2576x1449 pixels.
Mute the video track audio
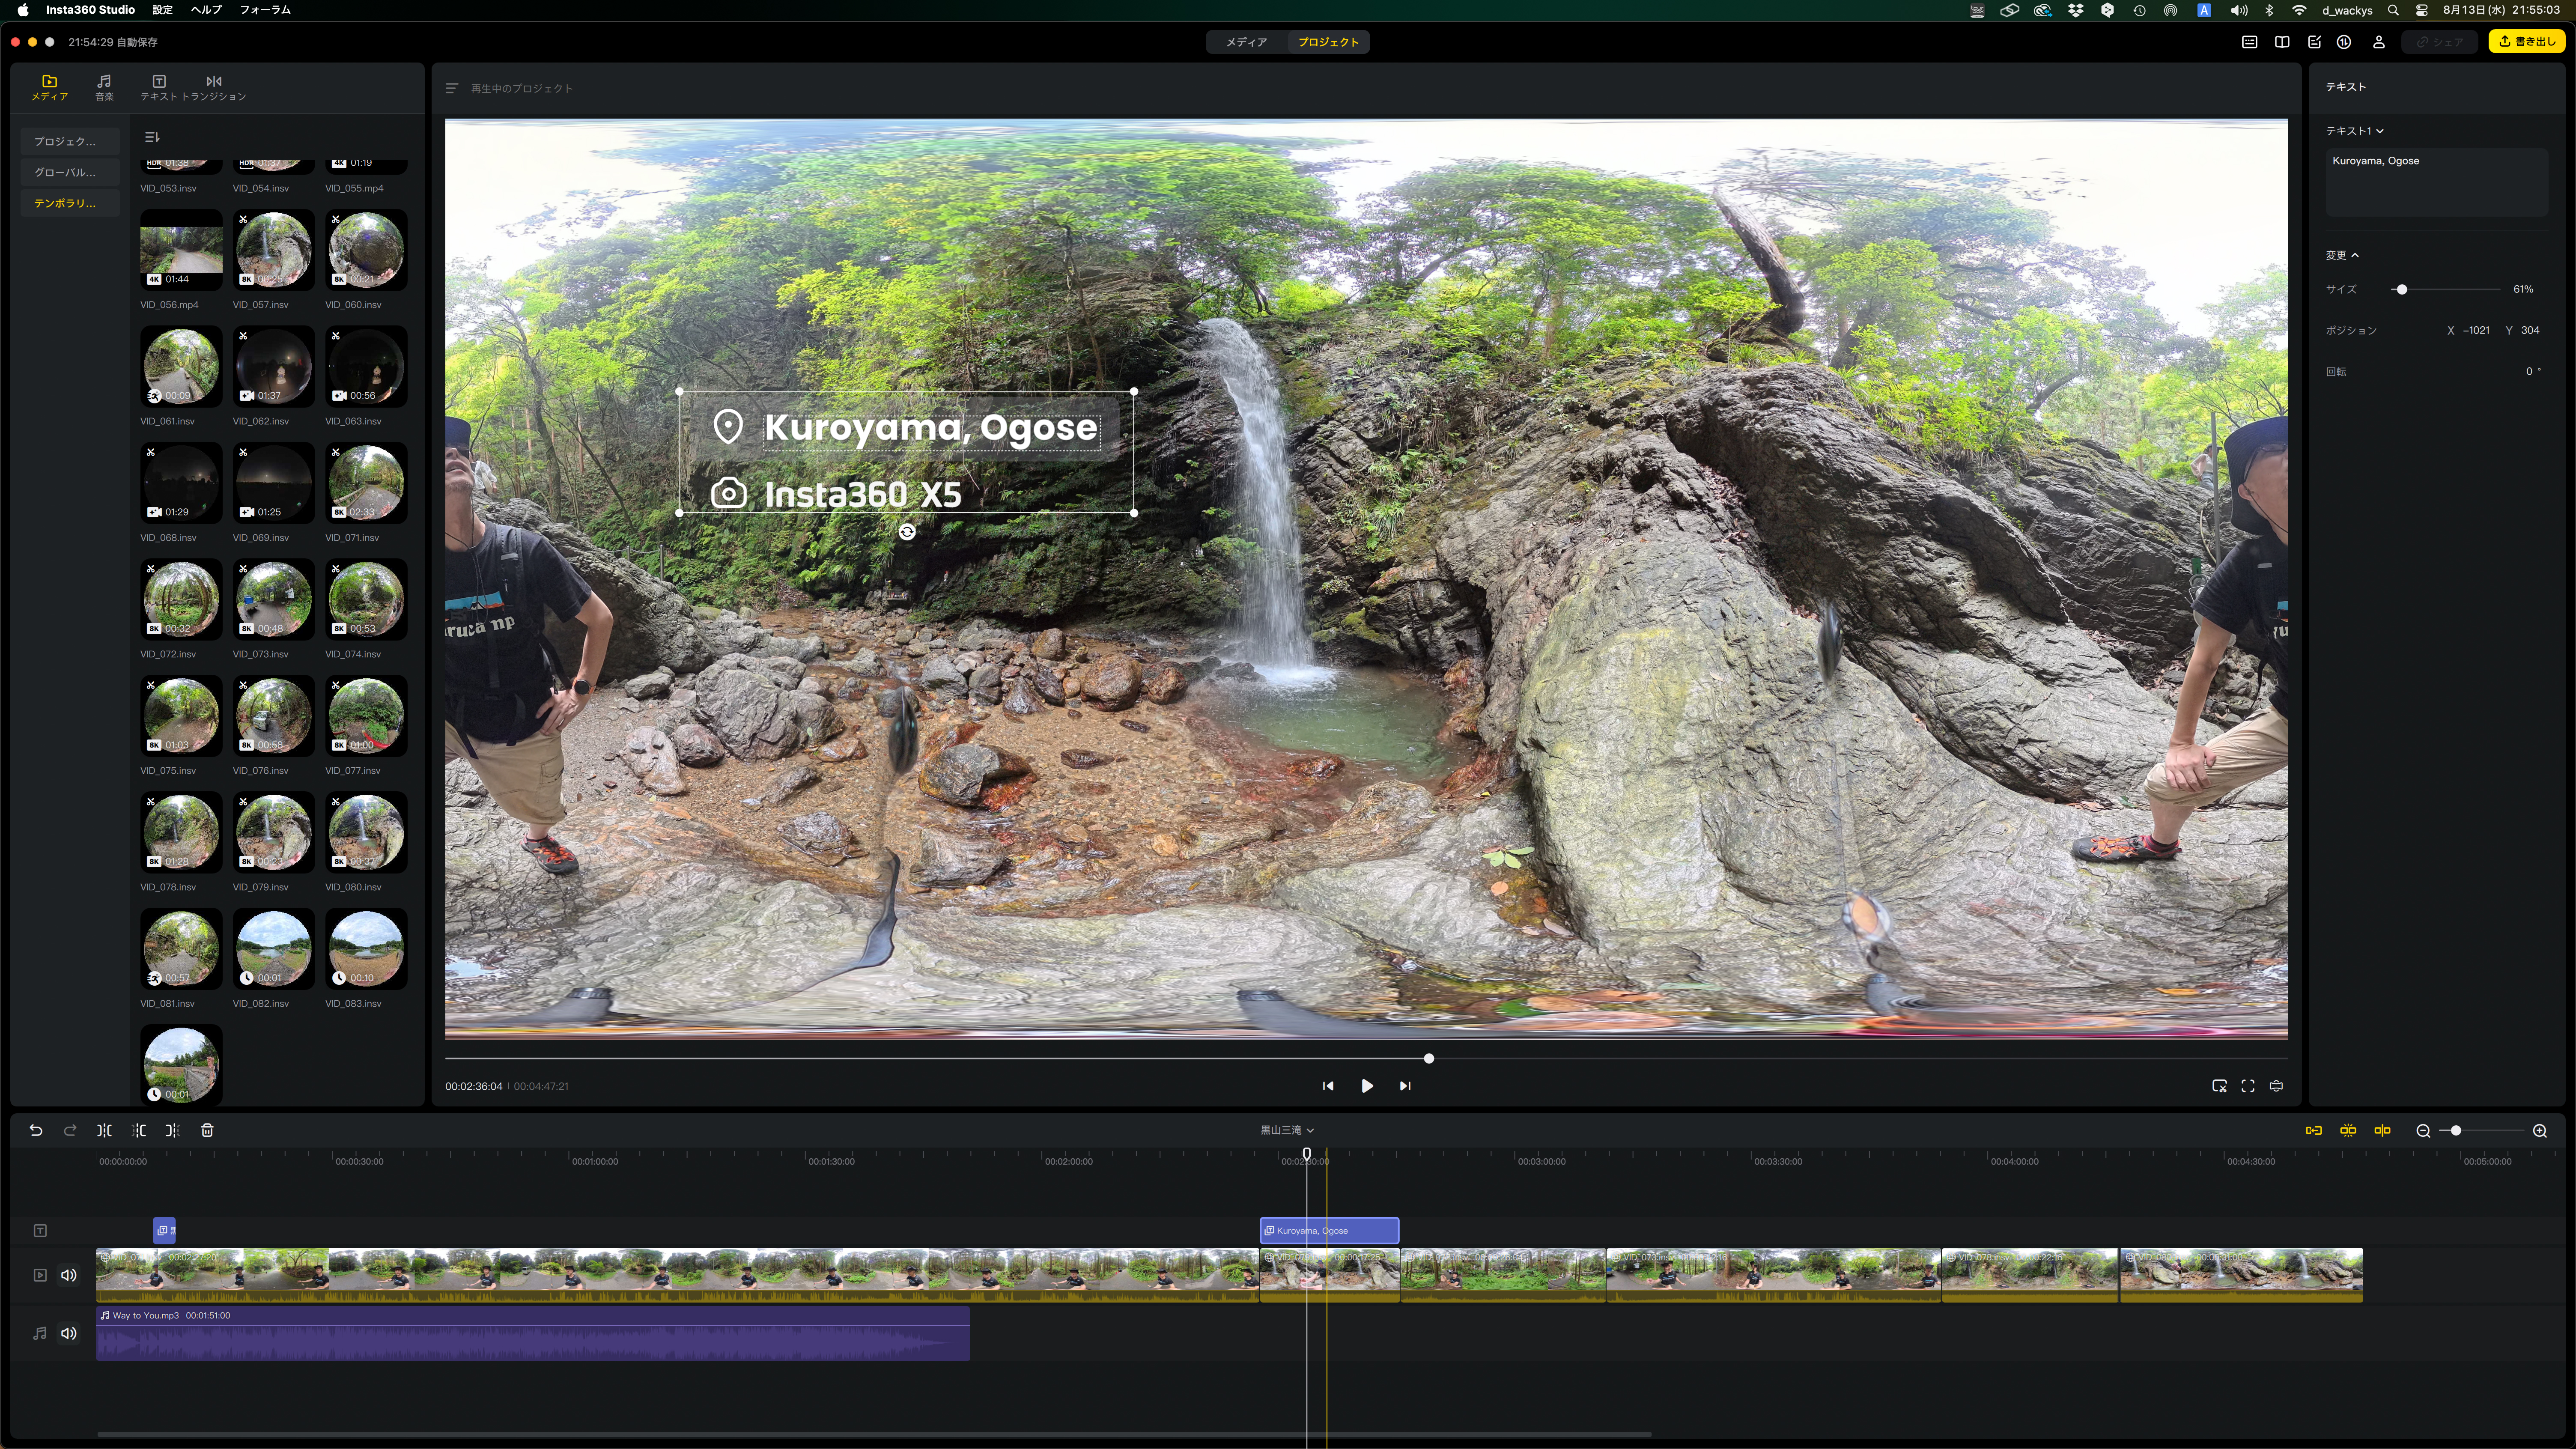[x=69, y=1275]
